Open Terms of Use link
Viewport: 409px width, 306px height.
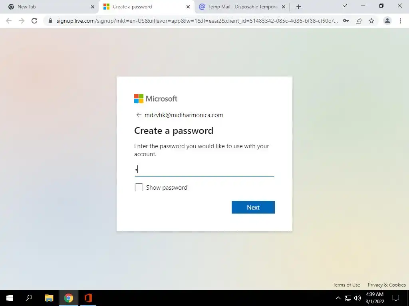[x=346, y=284]
